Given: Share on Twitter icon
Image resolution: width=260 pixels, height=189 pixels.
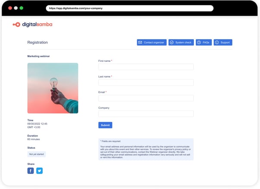Looking at the screenshot, I should (x=40, y=171).
